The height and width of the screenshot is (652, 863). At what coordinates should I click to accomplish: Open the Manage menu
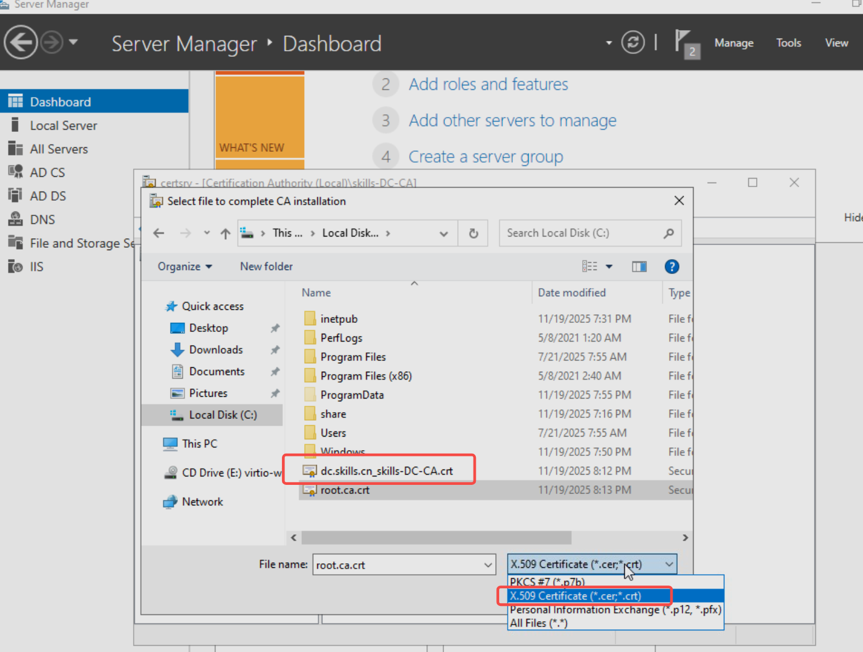coord(734,43)
